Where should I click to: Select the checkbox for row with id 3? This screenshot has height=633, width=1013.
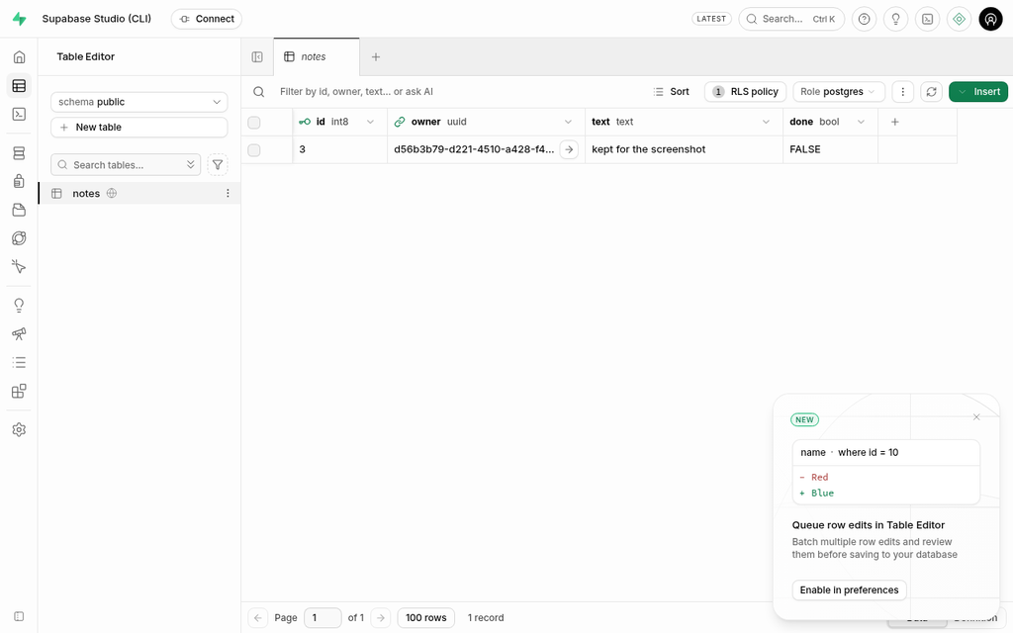point(254,150)
